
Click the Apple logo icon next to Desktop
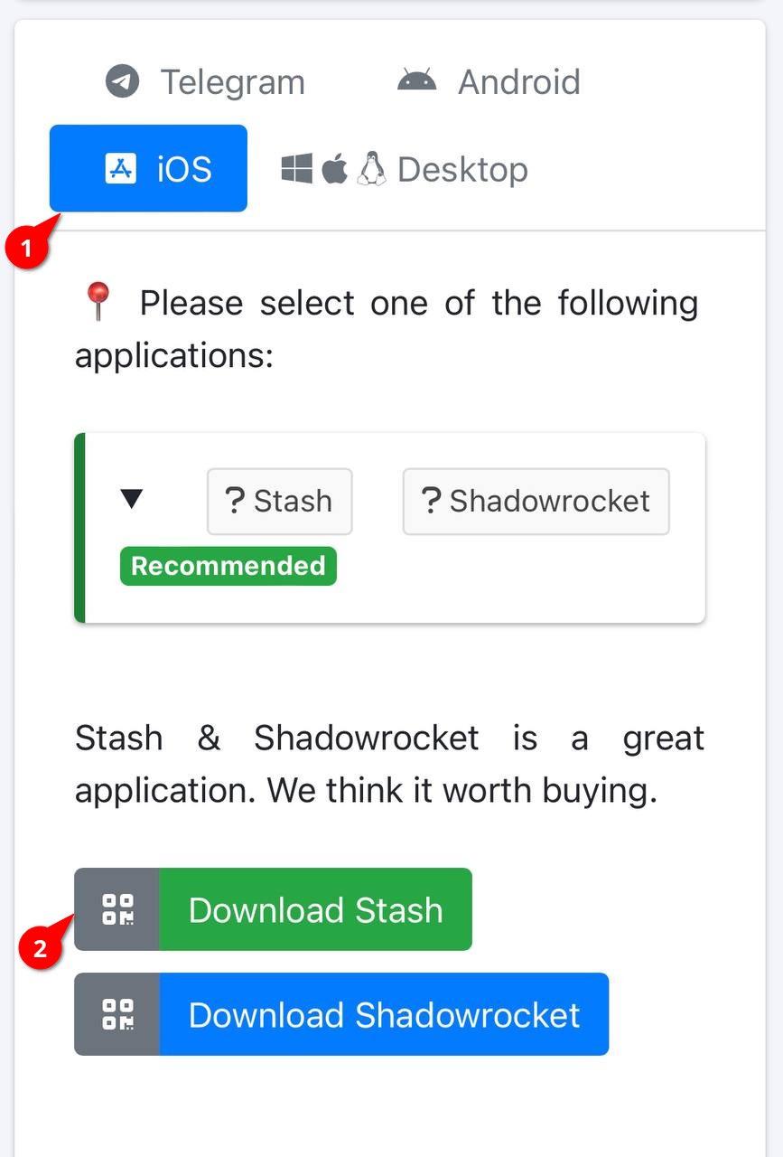(333, 167)
